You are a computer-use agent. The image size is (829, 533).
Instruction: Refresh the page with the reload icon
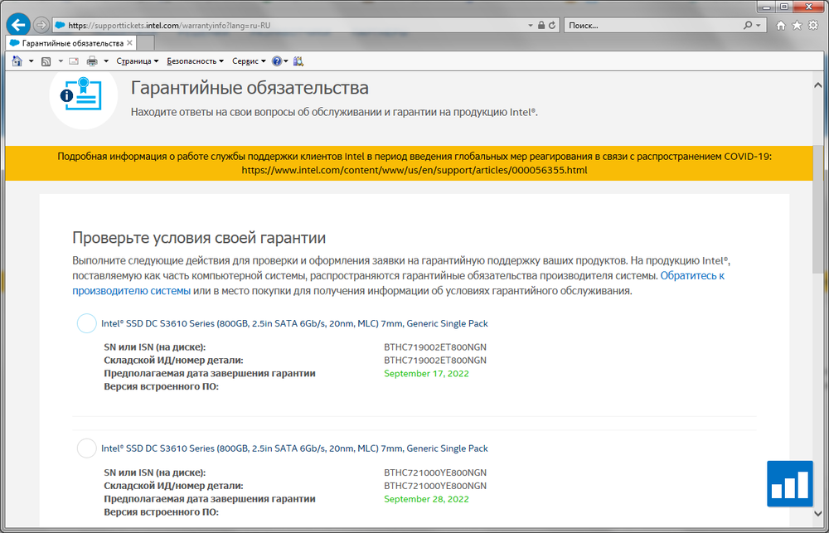tap(553, 25)
